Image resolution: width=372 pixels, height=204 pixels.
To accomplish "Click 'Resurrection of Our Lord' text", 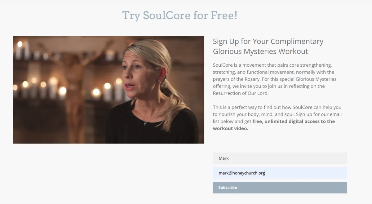I will 240,93.
